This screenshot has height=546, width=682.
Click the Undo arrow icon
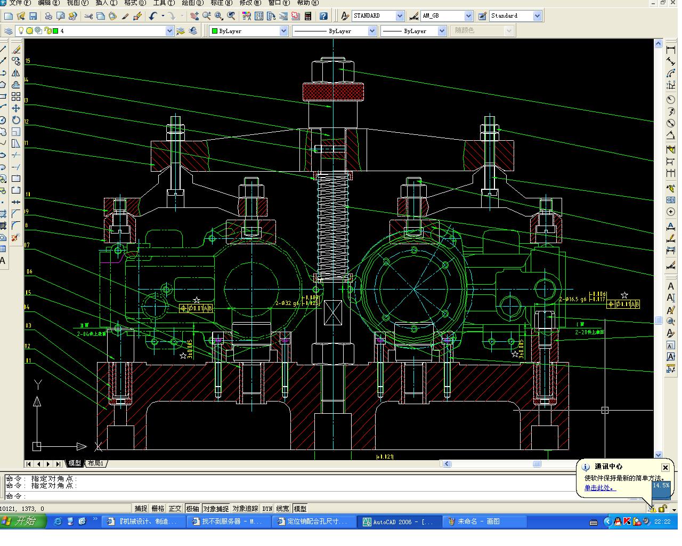point(153,16)
